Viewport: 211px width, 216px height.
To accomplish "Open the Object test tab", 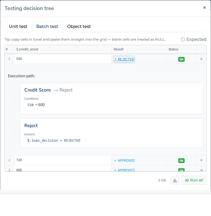I will pos(79,26).
